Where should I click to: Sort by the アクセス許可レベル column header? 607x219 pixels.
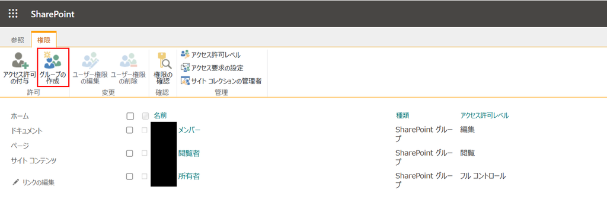484,115
